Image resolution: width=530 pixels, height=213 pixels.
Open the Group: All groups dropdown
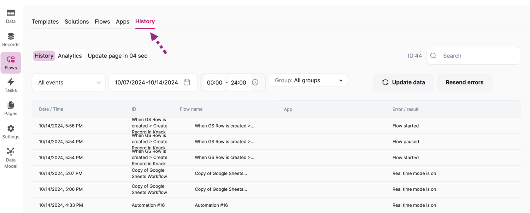[x=308, y=80]
